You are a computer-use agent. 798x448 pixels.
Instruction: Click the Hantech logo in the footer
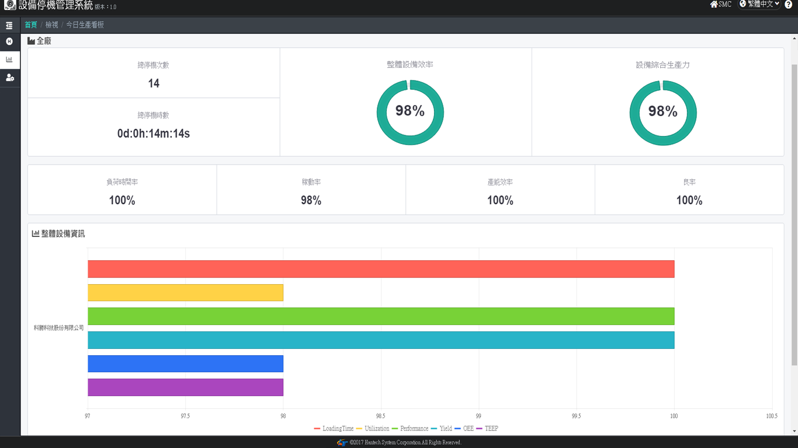[342, 443]
